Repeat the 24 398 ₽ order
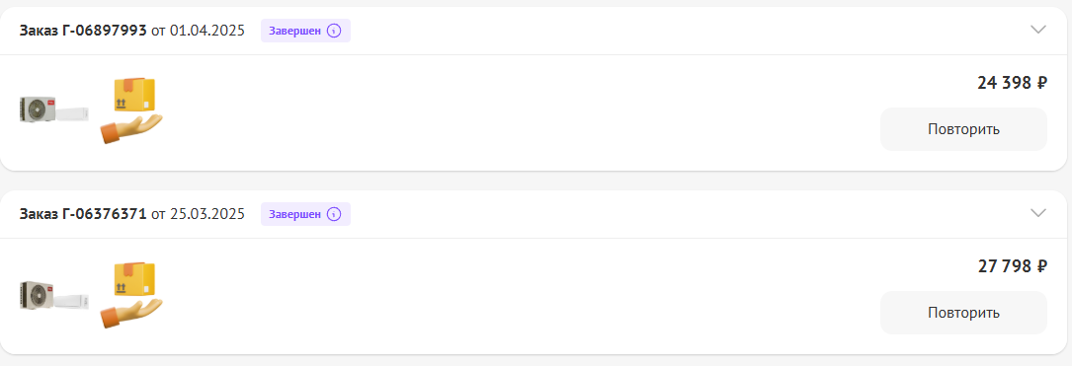The image size is (1072, 366). tap(963, 129)
